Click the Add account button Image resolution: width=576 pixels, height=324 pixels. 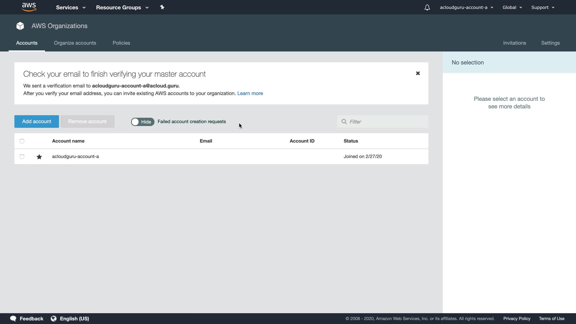tap(37, 121)
